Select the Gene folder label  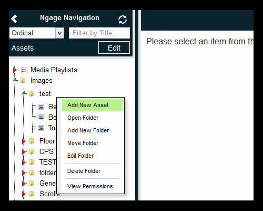(x=48, y=183)
